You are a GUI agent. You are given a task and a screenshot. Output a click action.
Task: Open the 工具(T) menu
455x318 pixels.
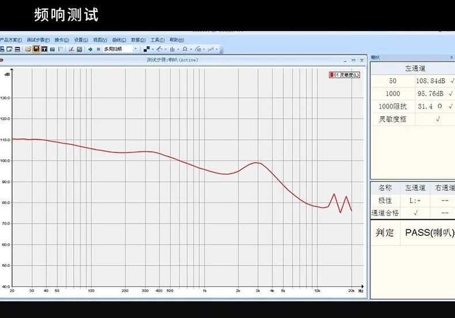click(x=157, y=40)
